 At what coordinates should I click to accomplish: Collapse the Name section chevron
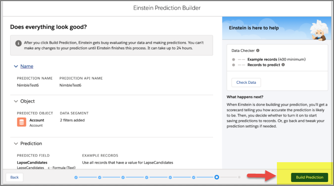pyautogui.click(x=16, y=66)
